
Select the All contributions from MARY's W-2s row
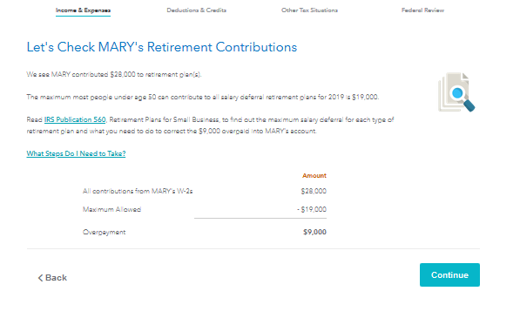[205, 191]
